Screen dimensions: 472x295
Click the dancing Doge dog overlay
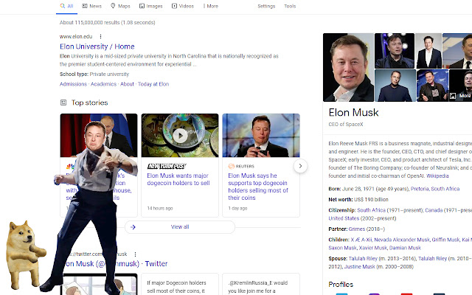[x=24, y=254]
